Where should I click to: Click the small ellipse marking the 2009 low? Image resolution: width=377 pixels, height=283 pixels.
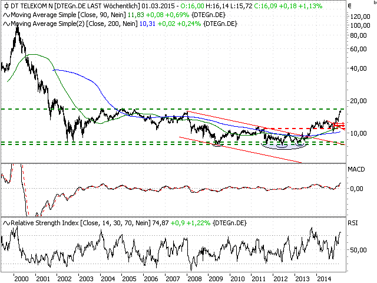point(217,144)
